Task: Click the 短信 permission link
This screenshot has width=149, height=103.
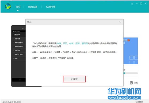Action: [x=78, y=43]
